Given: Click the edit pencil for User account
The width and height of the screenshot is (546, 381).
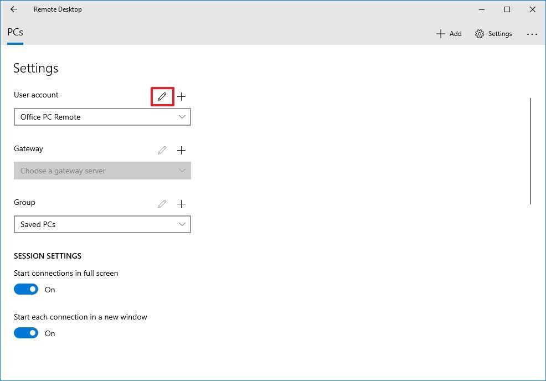Looking at the screenshot, I should coord(161,96).
